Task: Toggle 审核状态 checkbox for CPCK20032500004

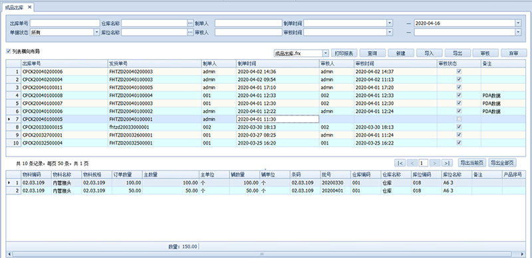Action: pyautogui.click(x=459, y=143)
